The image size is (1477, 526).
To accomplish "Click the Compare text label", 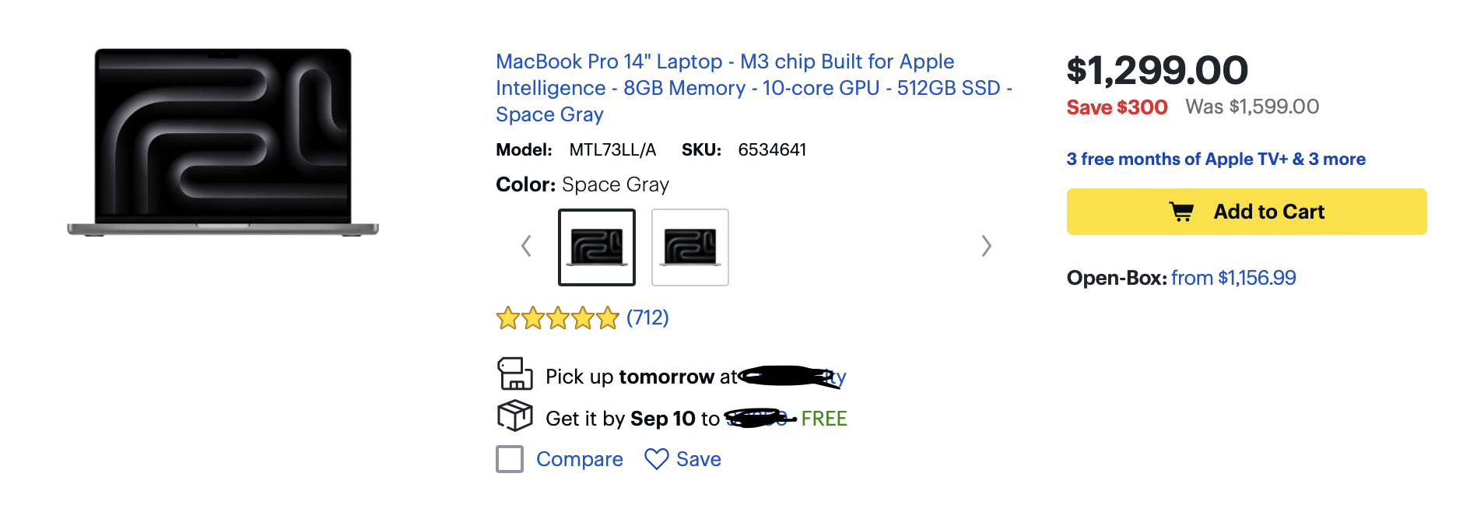I will pos(579,459).
